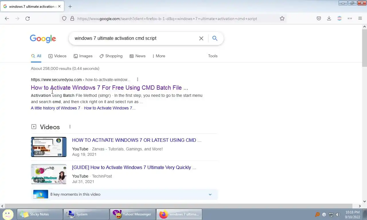Open the taskbar clock showing 10:18 PM
Image resolution: width=367 pixels, height=220 pixels.
(352, 215)
